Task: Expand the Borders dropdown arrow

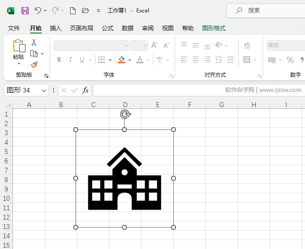Action: [x=110, y=60]
